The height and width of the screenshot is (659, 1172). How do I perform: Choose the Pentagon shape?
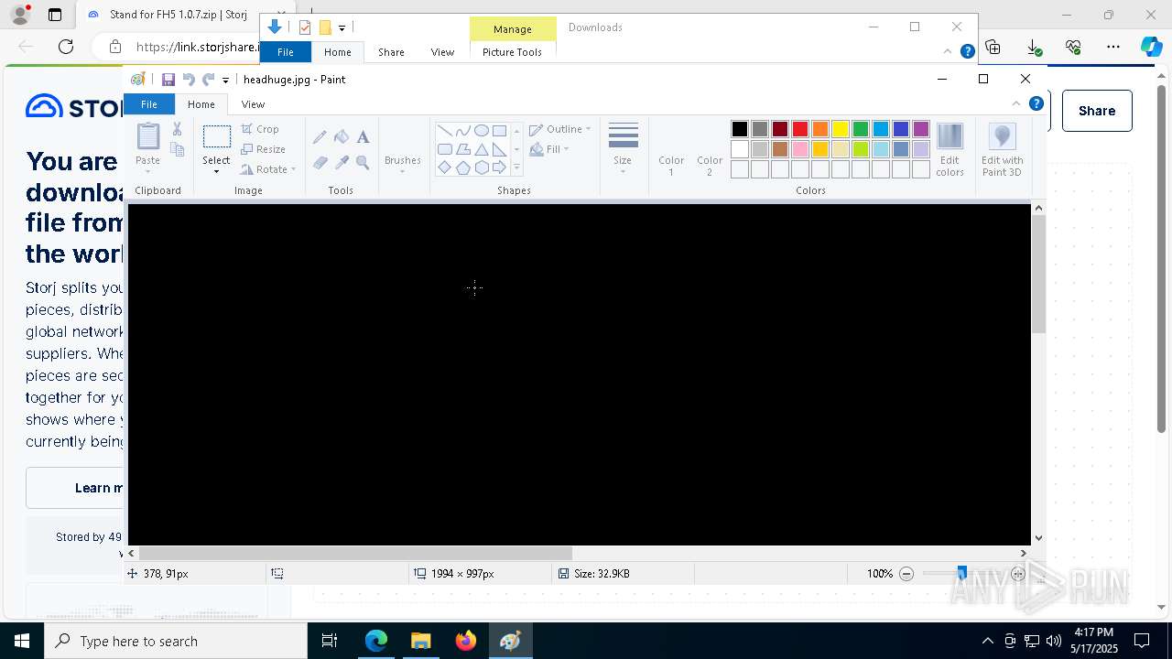pos(462,167)
